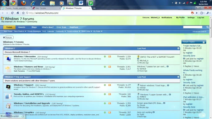Switch to Tweaks, Guides browser tab
The width and height of the screenshot is (212, 119).
(16, 8)
